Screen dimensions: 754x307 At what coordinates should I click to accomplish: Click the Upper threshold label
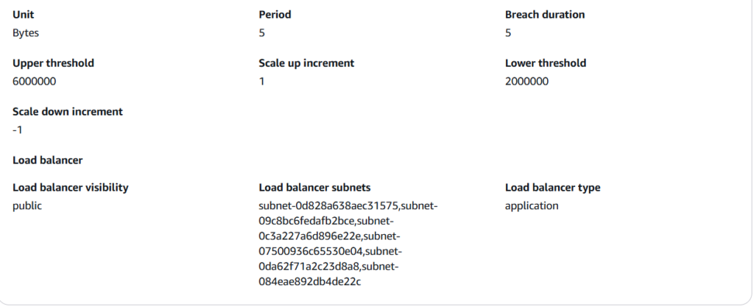[53, 63]
